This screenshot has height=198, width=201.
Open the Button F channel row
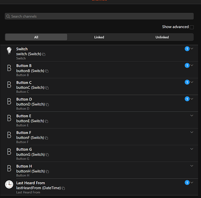pyautogui.click(x=99, y=137)
